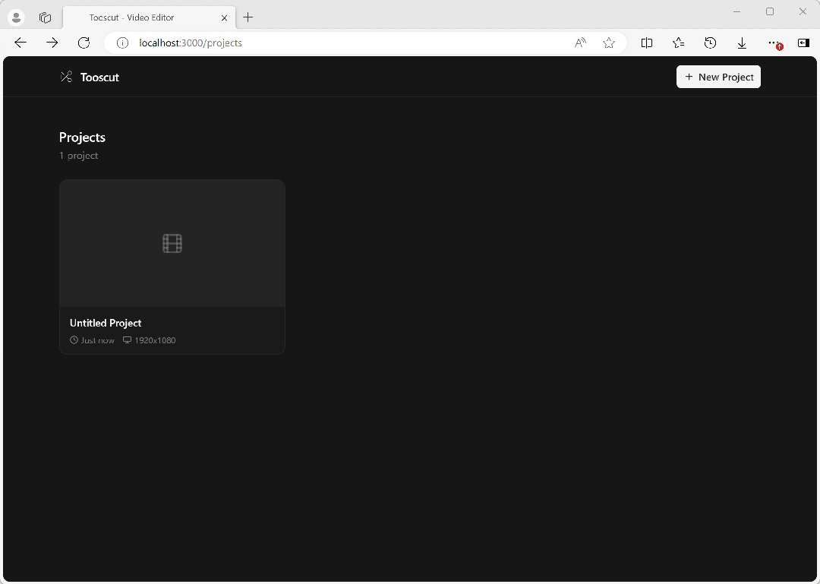Open the Favorites list icon

tap(678, 43)
